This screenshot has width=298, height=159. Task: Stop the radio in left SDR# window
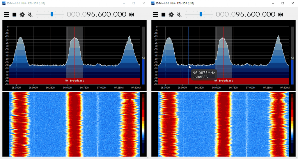pyautogui.click(x=14, y=15)
